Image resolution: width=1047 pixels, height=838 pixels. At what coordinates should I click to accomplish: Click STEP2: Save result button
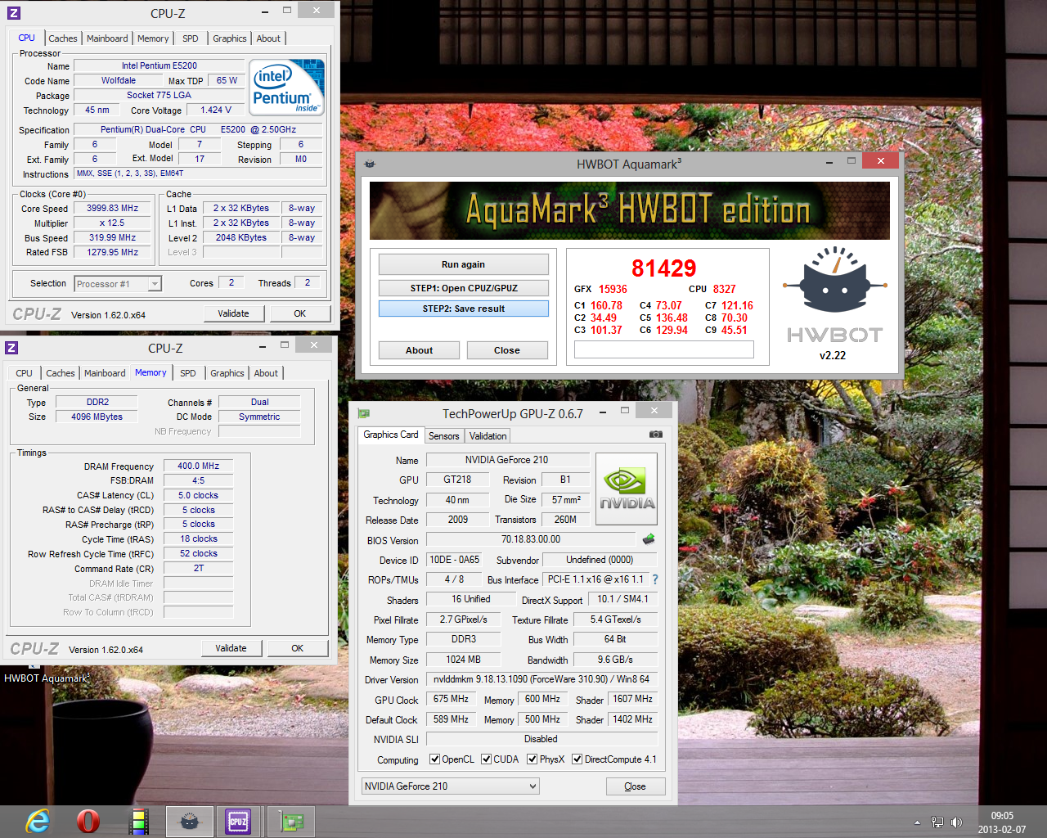(463, 309)
